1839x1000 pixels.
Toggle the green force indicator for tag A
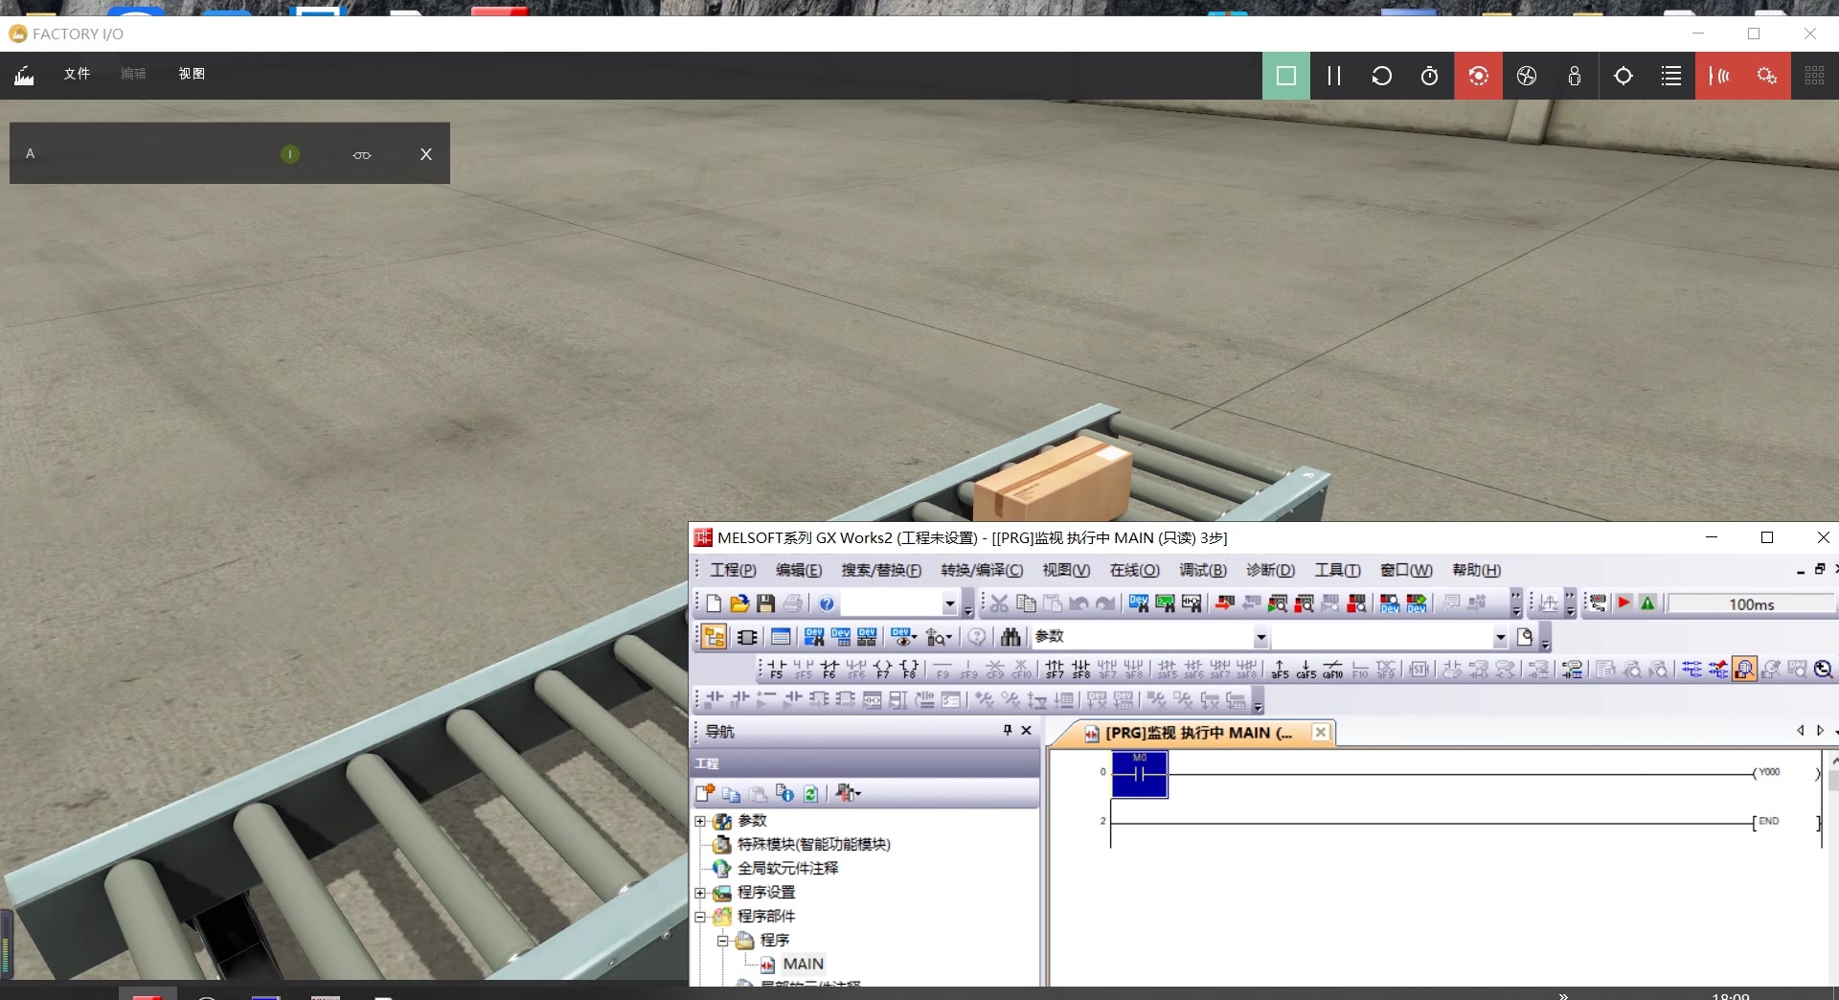click(x=290, y=154)
